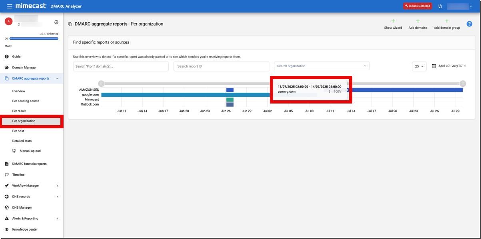The image size is (481, 239).
Task: Open the Timeline page
Action: [x=18, y=175]
